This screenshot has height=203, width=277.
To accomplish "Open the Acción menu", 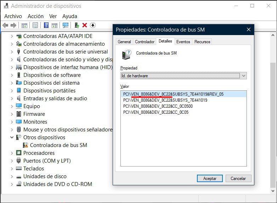I will pos(35,16).
